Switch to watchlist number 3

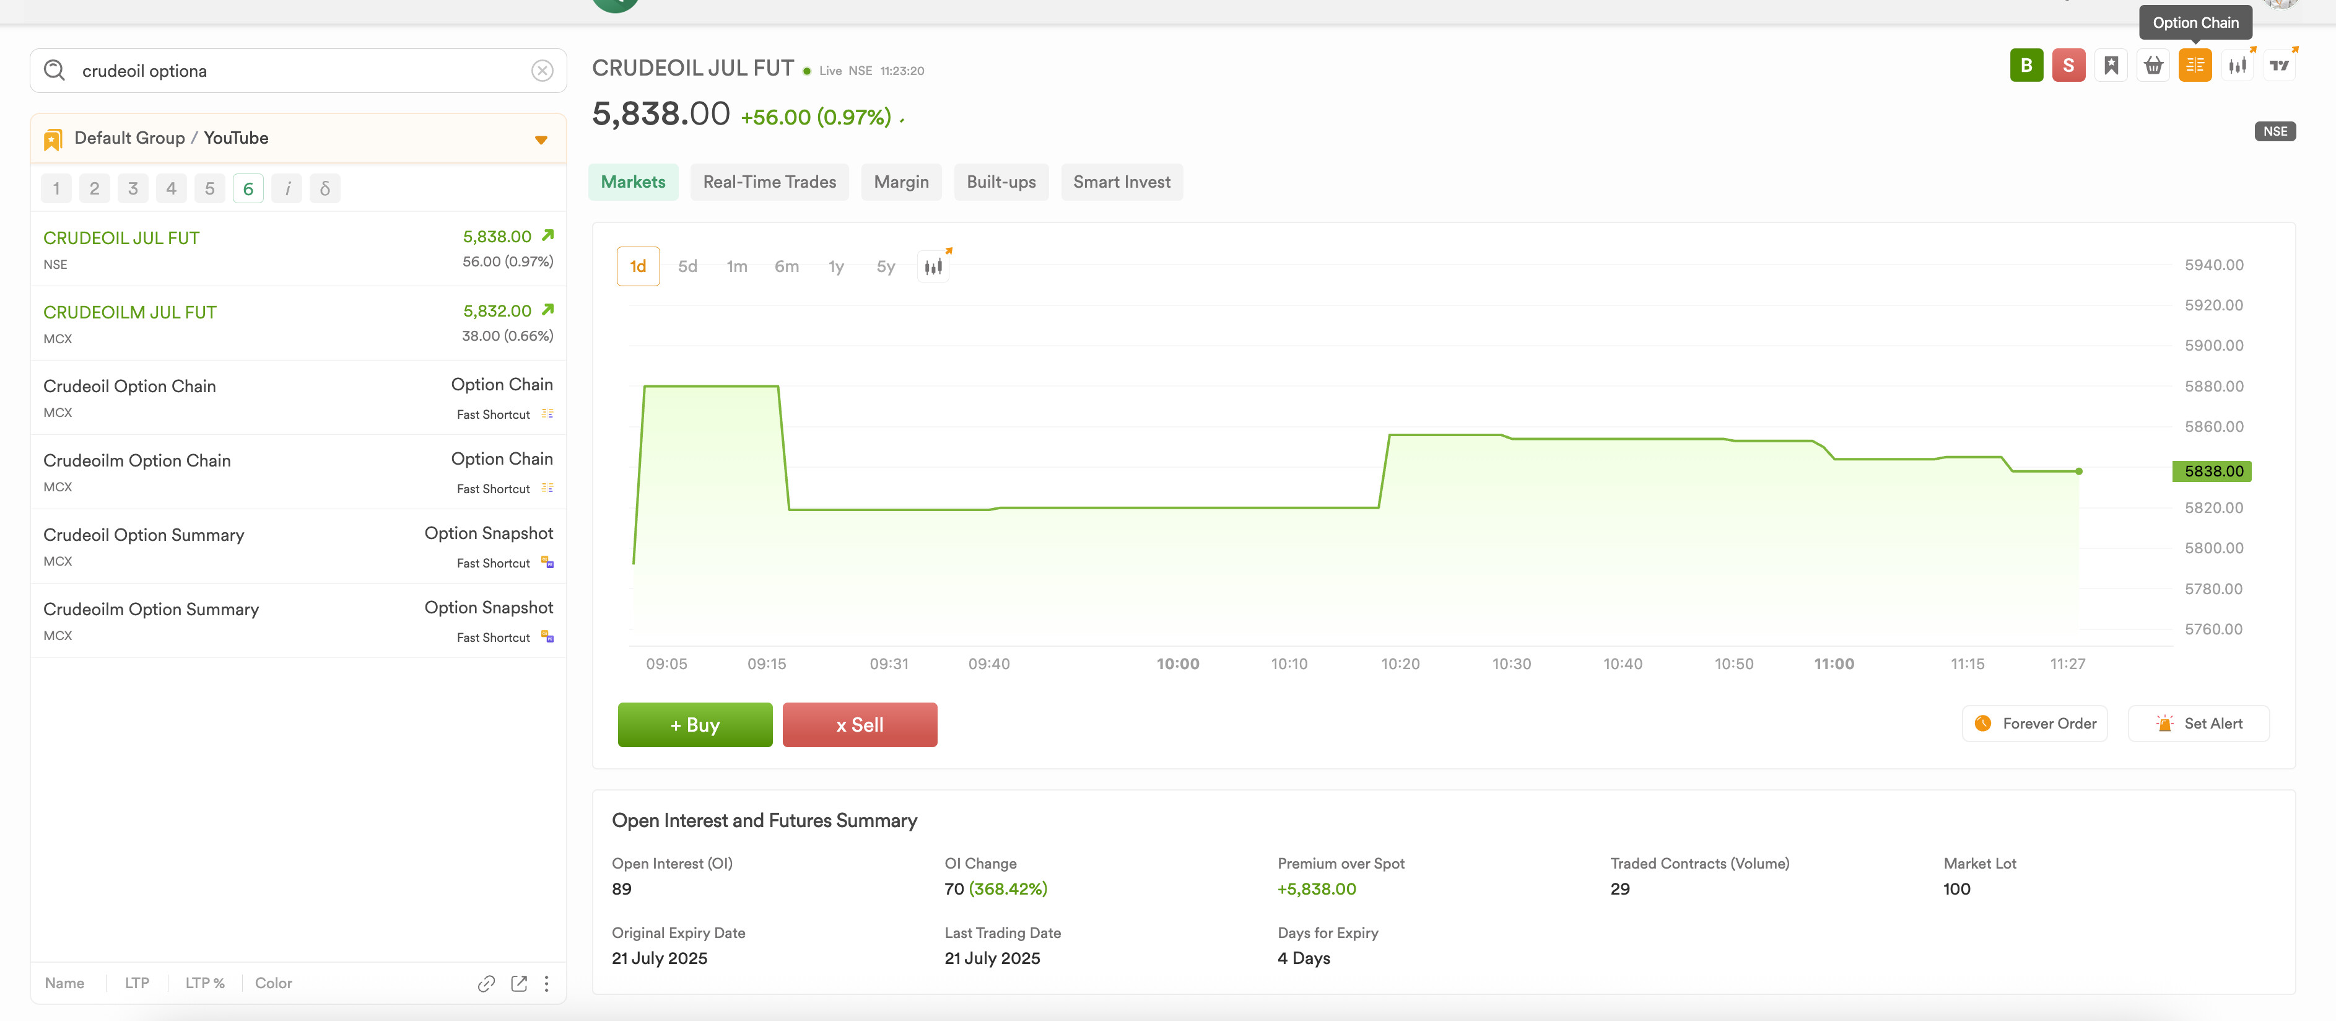tap(133, 189)
